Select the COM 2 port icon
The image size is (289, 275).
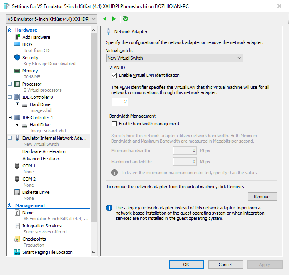(x=17, y=179)
